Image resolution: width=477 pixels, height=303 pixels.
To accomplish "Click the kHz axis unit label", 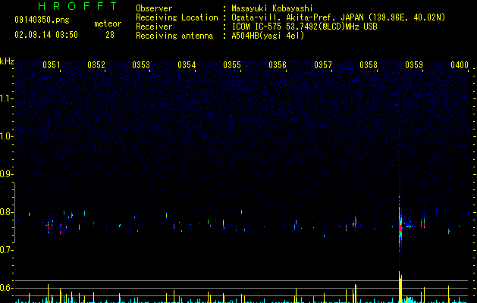I will [x=7, y=61].
